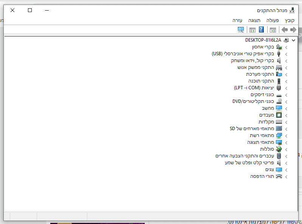Click the מחשב computer monitor icon
The width and height of the screenshot is (302, 224).
click(279, 108)
